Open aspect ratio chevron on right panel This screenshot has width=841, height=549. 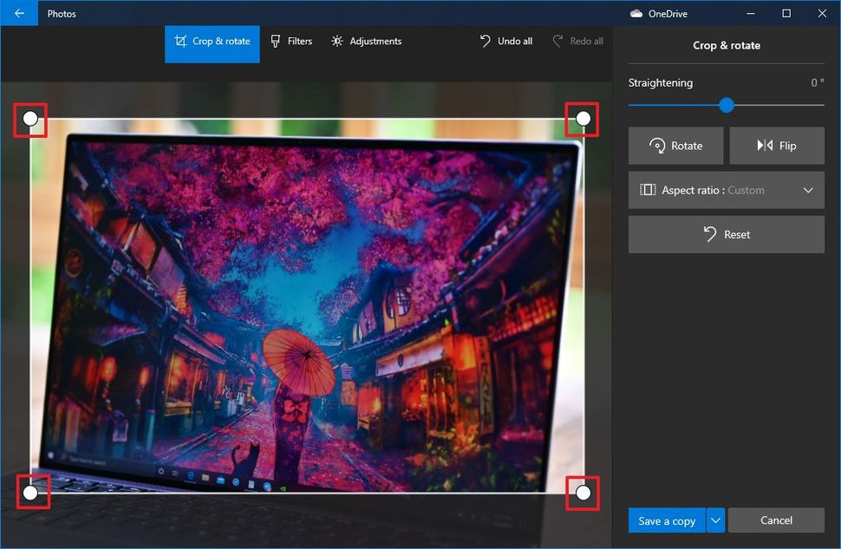pos(808,190)
